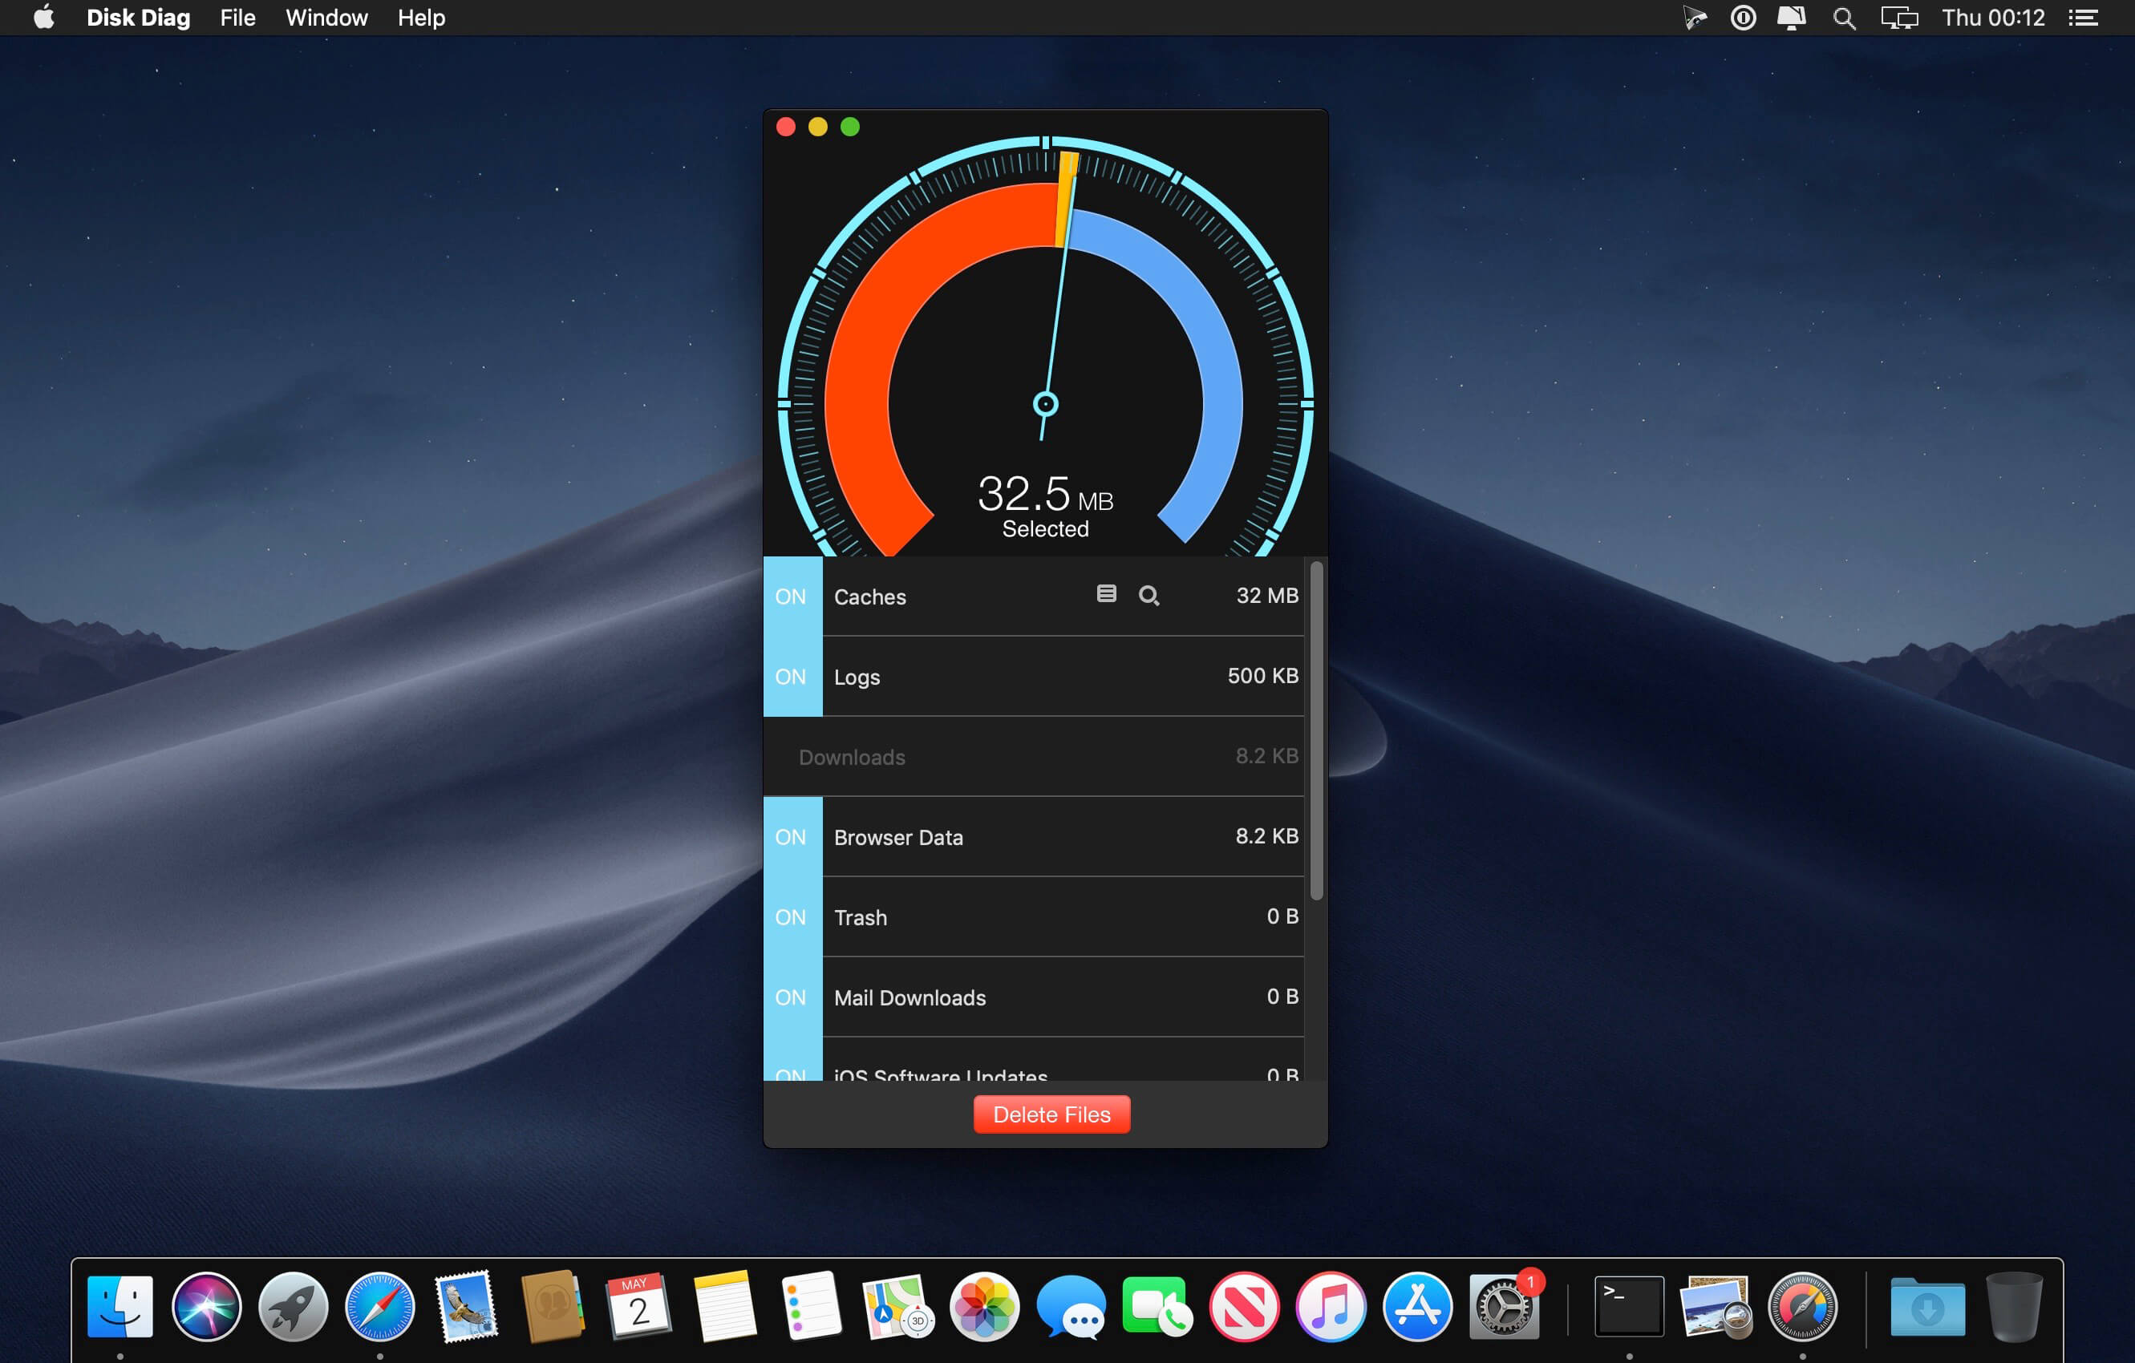Viewport: 2135px width, 1363px height.
Task: Open the Disk Diag application menu
Action: pyautogui.click(x=138, y=18)
